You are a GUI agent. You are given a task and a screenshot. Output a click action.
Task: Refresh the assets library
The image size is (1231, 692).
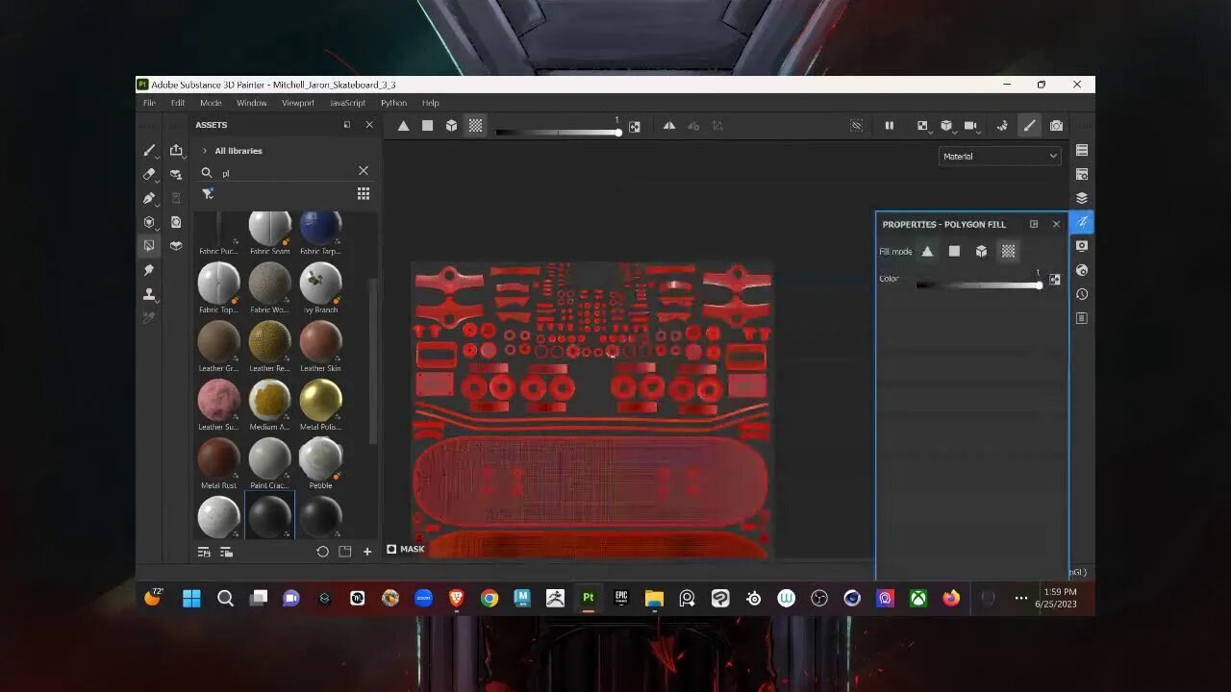pyautogui.click(x=322, y=552)
